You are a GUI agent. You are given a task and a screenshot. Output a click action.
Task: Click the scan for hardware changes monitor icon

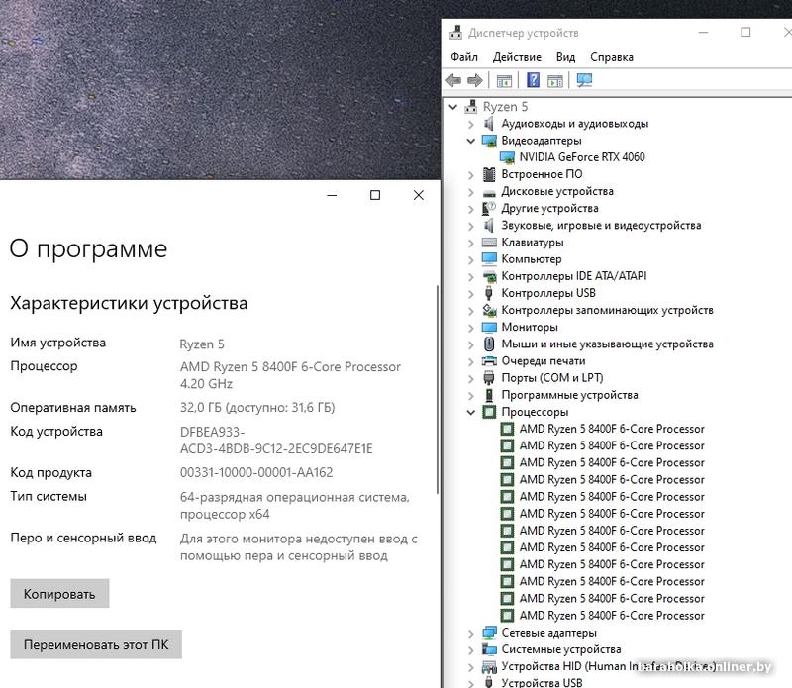pyautogui.click(x=584, y=80)
